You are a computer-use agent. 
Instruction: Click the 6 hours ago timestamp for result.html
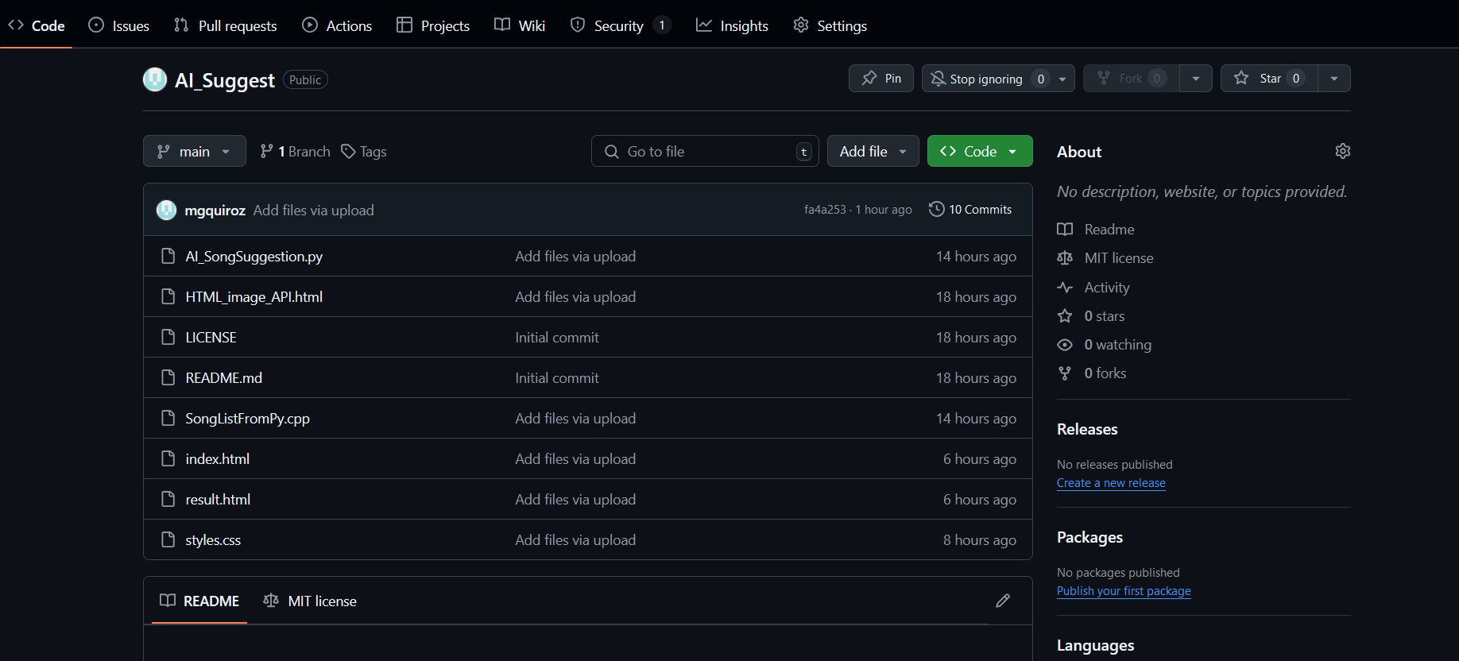[x=980, y=500]
